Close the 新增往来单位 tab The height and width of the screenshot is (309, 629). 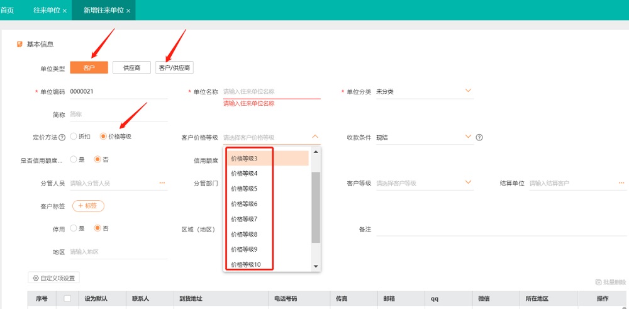(128, 11)
